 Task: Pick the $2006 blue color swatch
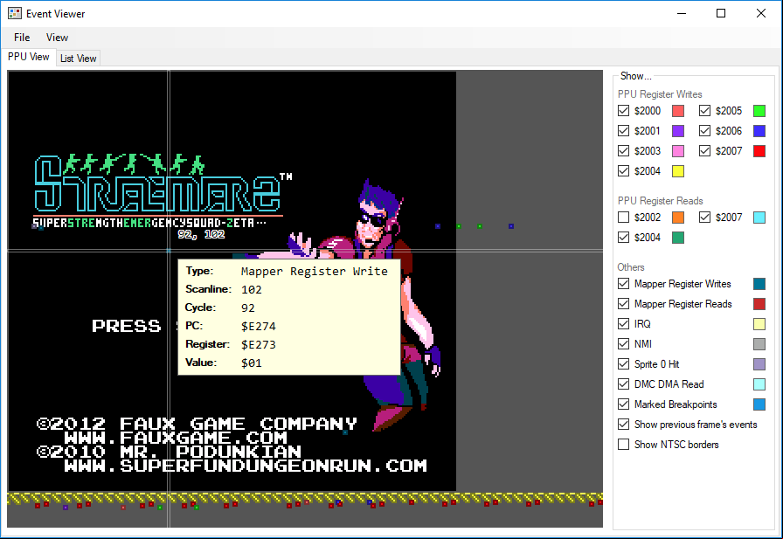[x=759, y=131]
